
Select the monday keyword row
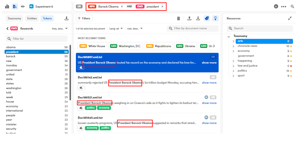pyautogui.click(x=37, y=65)
